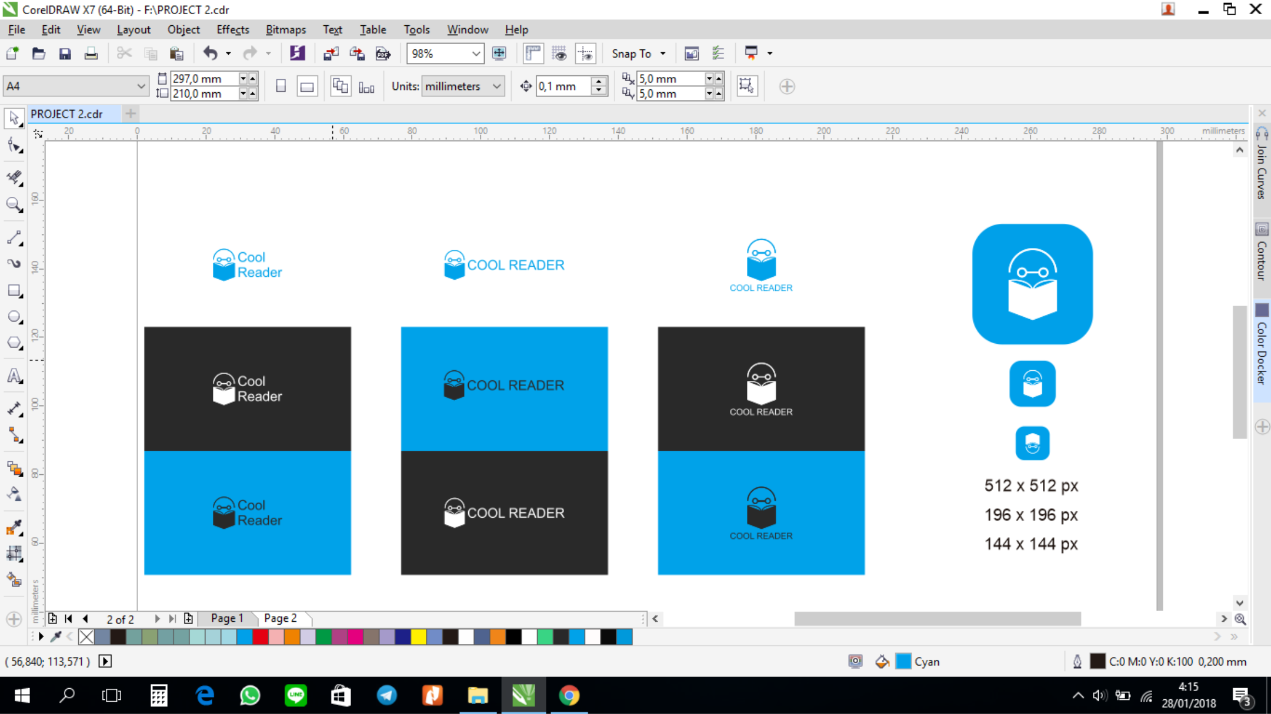Image resolution: width=1271 pixels, height=714 pixels.
Task: Open the Bitmaps menu
Action: 286,29
